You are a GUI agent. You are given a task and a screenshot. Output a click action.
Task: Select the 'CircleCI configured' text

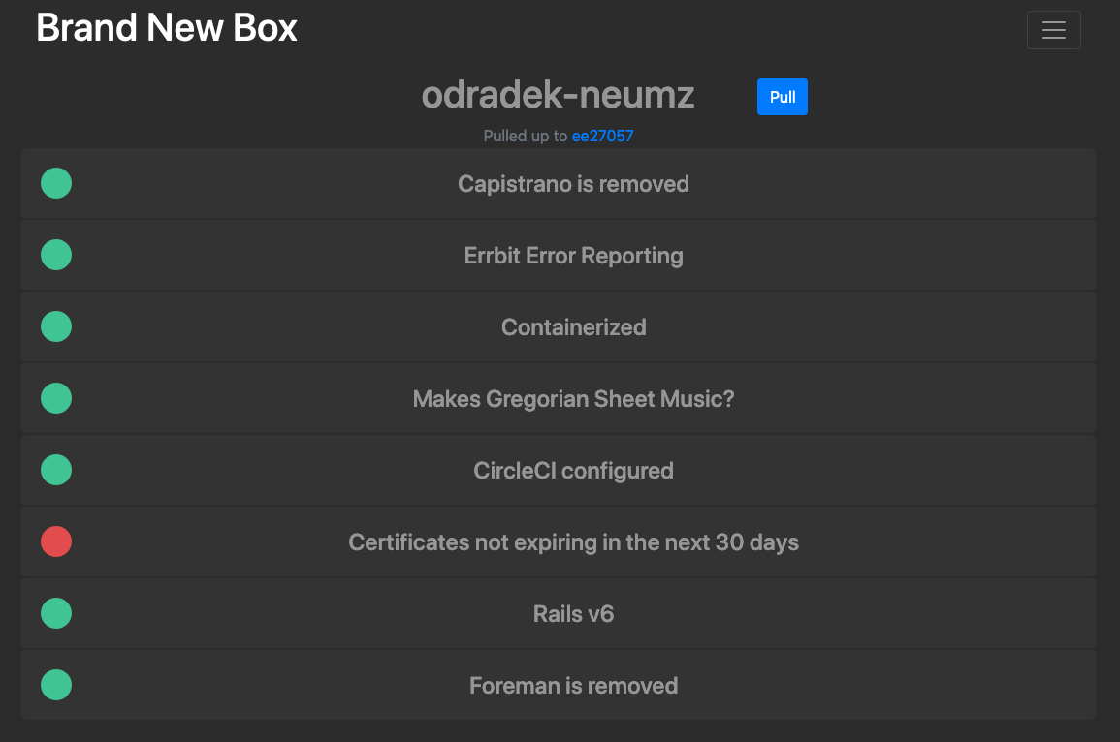[x=573, y=471]
